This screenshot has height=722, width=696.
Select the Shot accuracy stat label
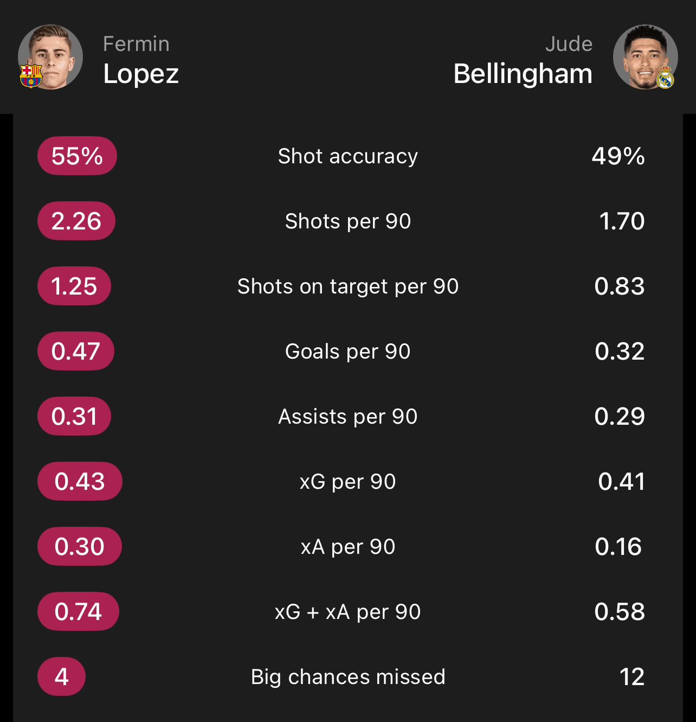348,156
